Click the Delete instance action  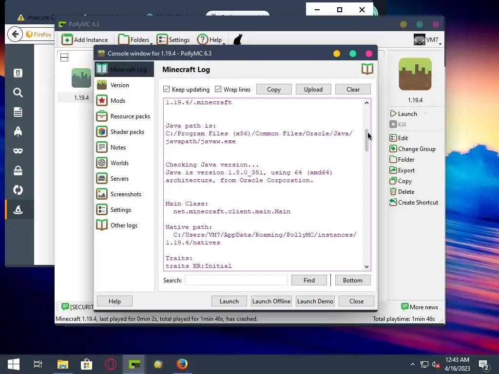[402, 192]
